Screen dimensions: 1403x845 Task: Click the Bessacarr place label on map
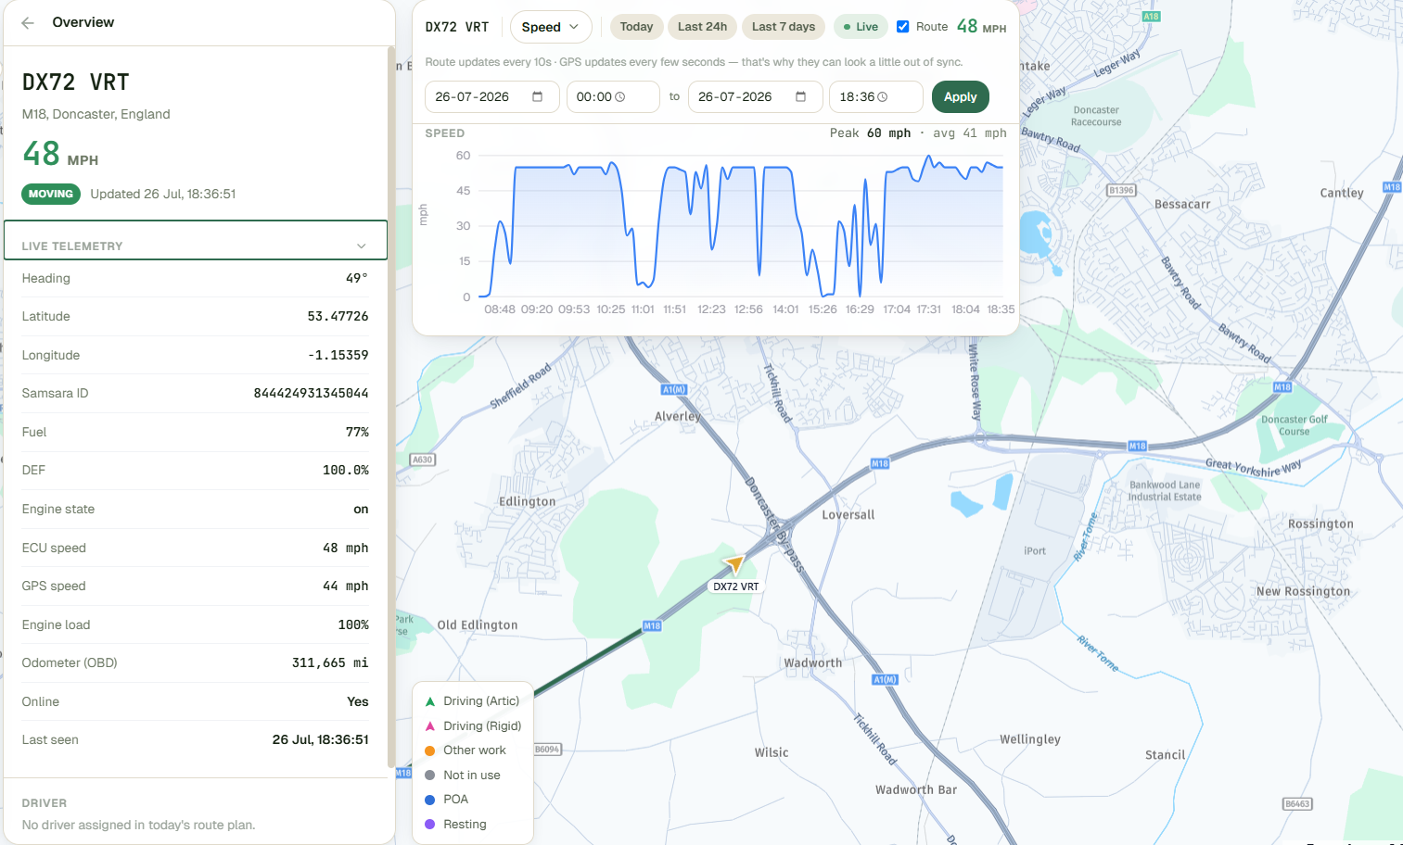click(x=1182, y=205)
